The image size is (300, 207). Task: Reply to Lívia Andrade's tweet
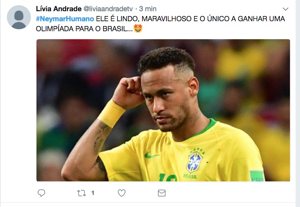tap(41, 193)
